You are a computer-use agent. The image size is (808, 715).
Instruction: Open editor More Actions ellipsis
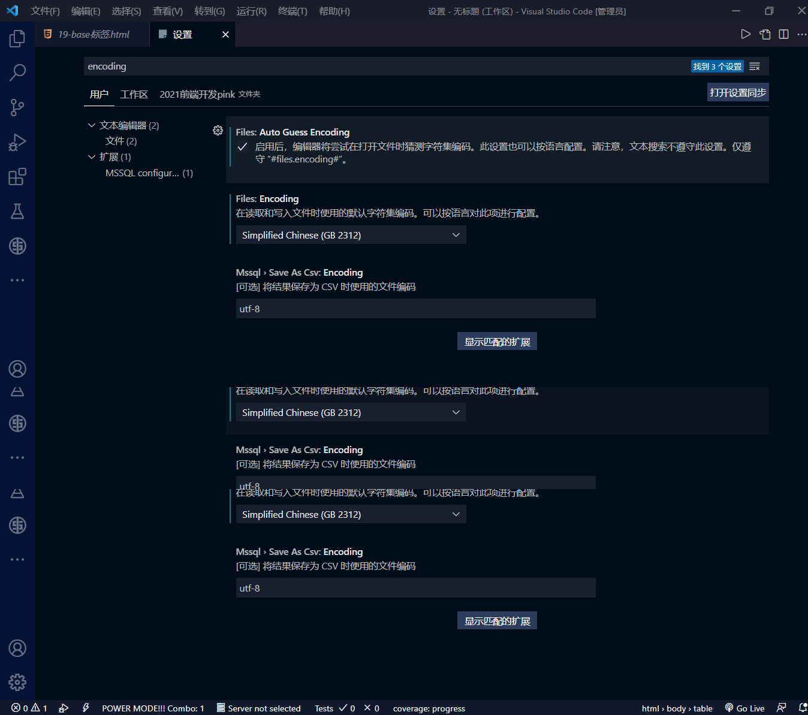pos(801,34)
